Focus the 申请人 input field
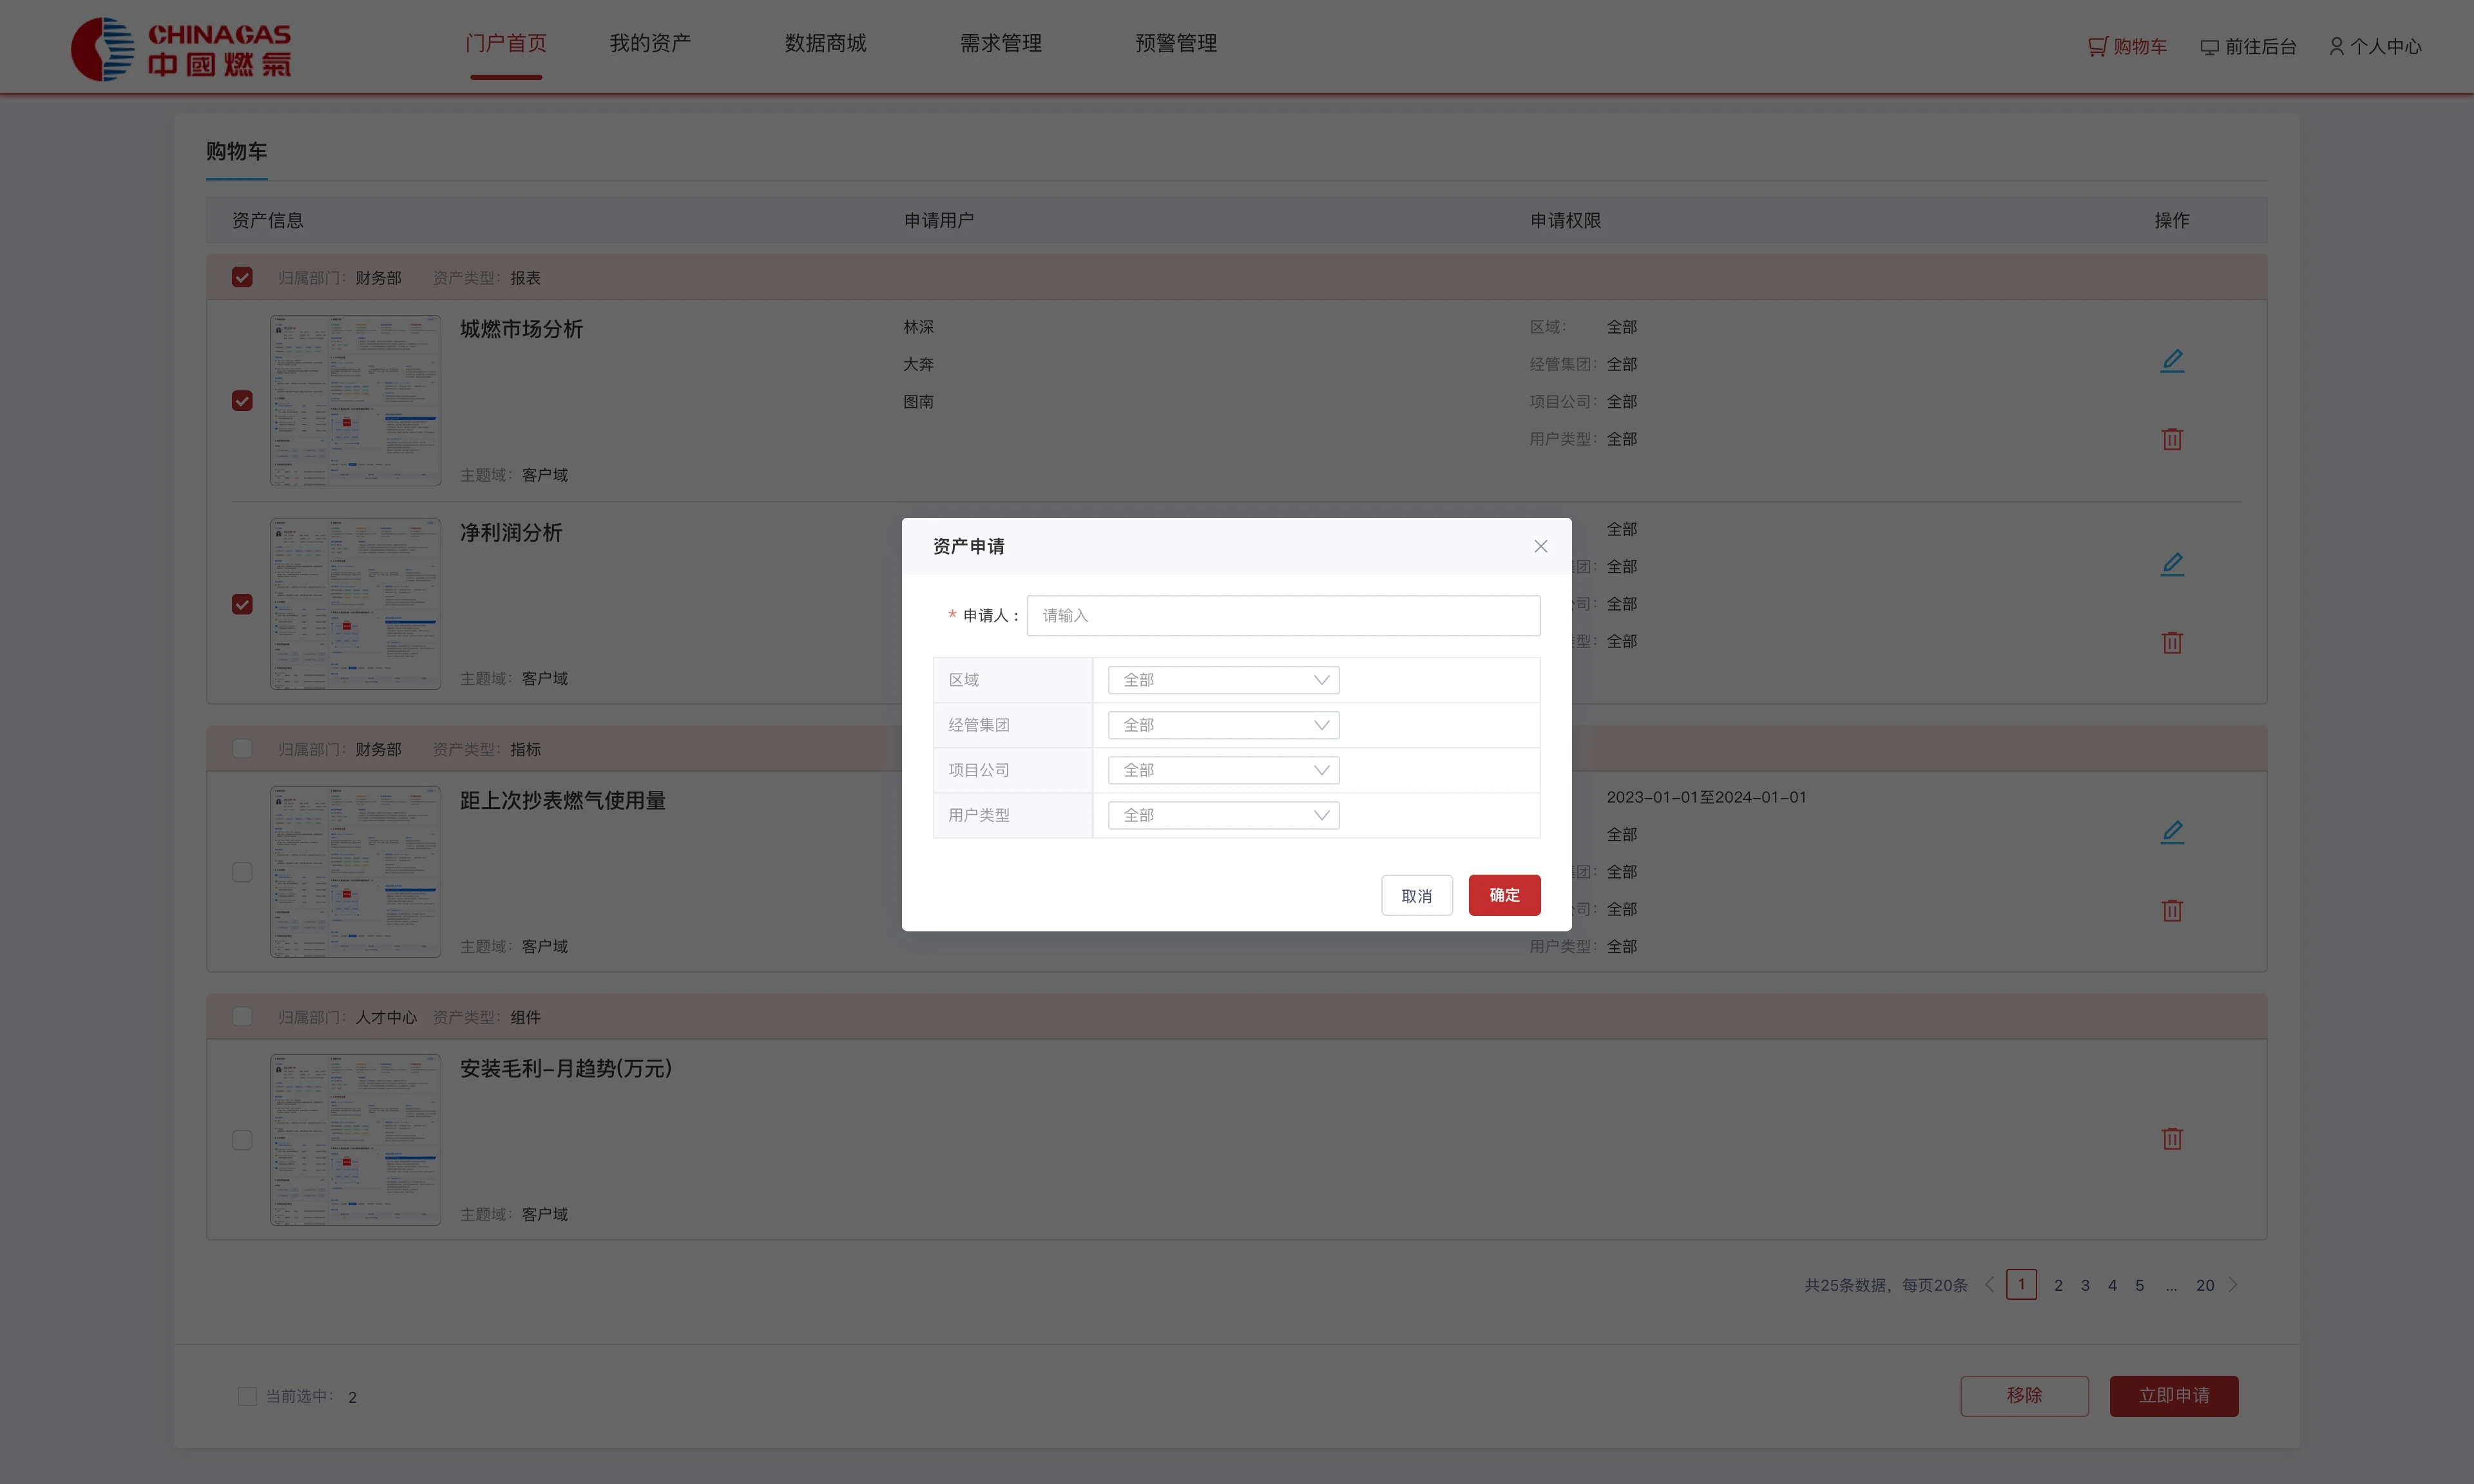Image resolution: width=2474 pixels, height=1484 pixels. pos(1283,615)
